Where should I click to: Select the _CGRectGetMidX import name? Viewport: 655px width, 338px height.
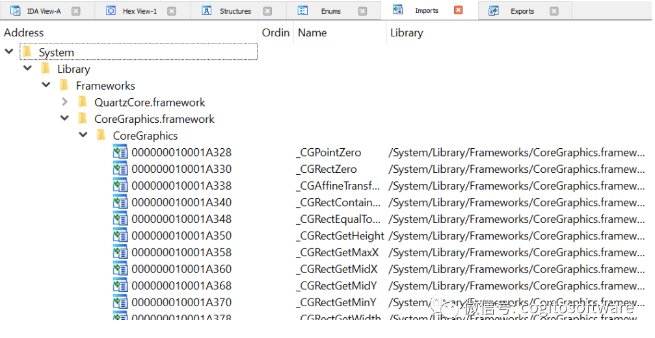coord(337,270)
